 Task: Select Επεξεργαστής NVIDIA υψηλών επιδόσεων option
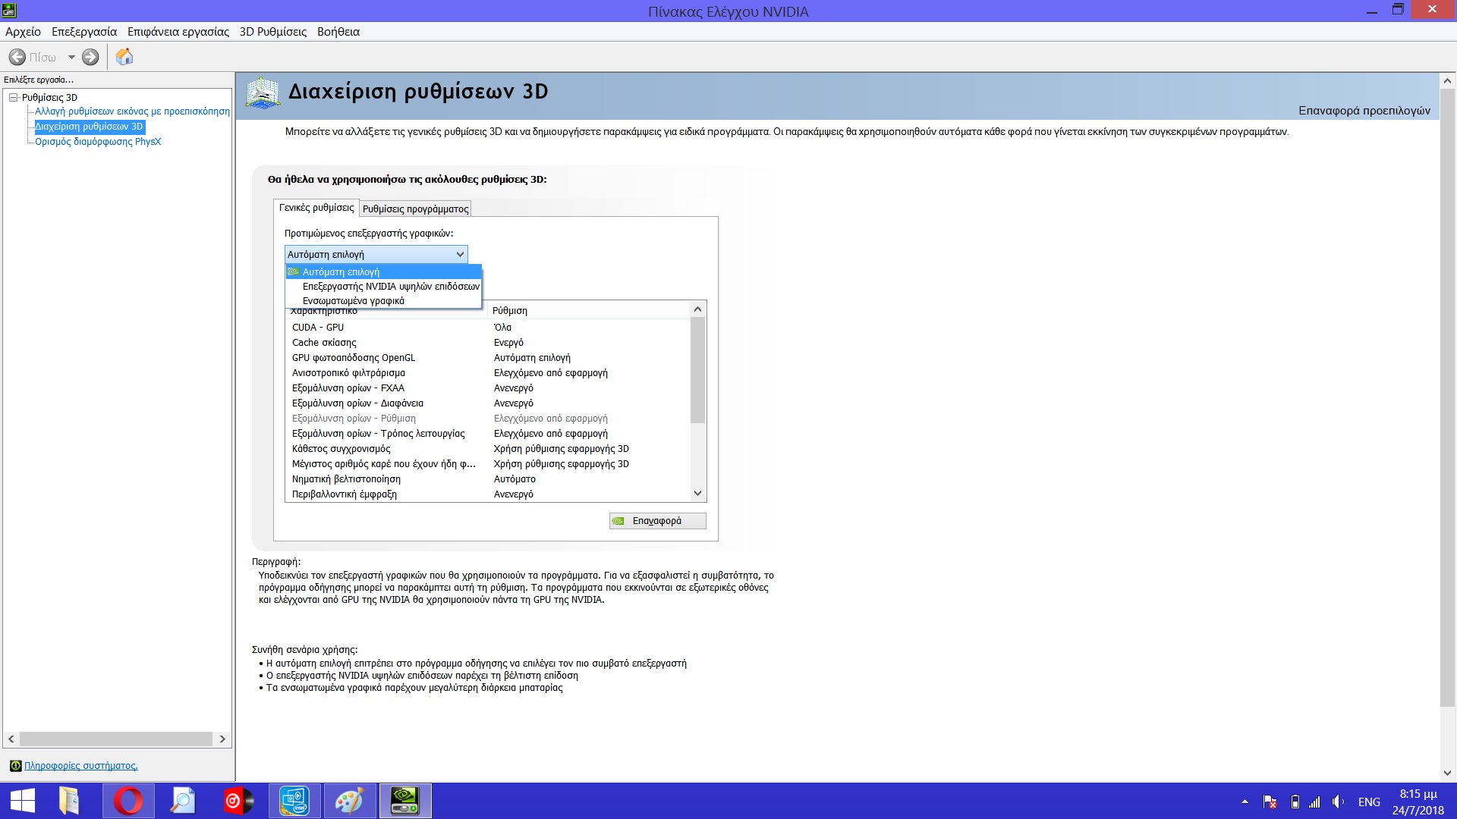390,287
